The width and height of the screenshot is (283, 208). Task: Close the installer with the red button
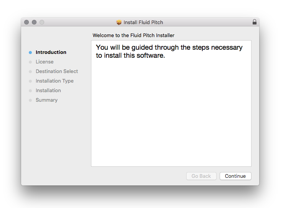pyautogui.click(x=26, y=22)
